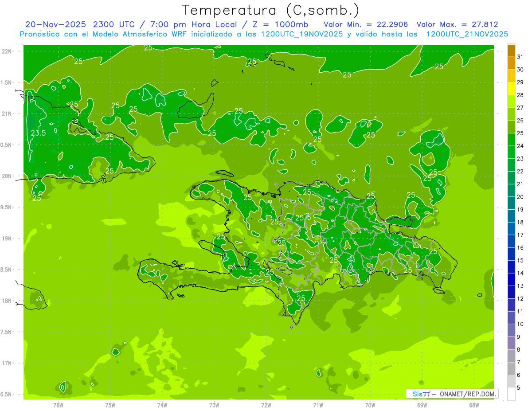Click the "26" value on the color legend
Viewport: 532px width, 411px height.
click(x=520, y=121)
